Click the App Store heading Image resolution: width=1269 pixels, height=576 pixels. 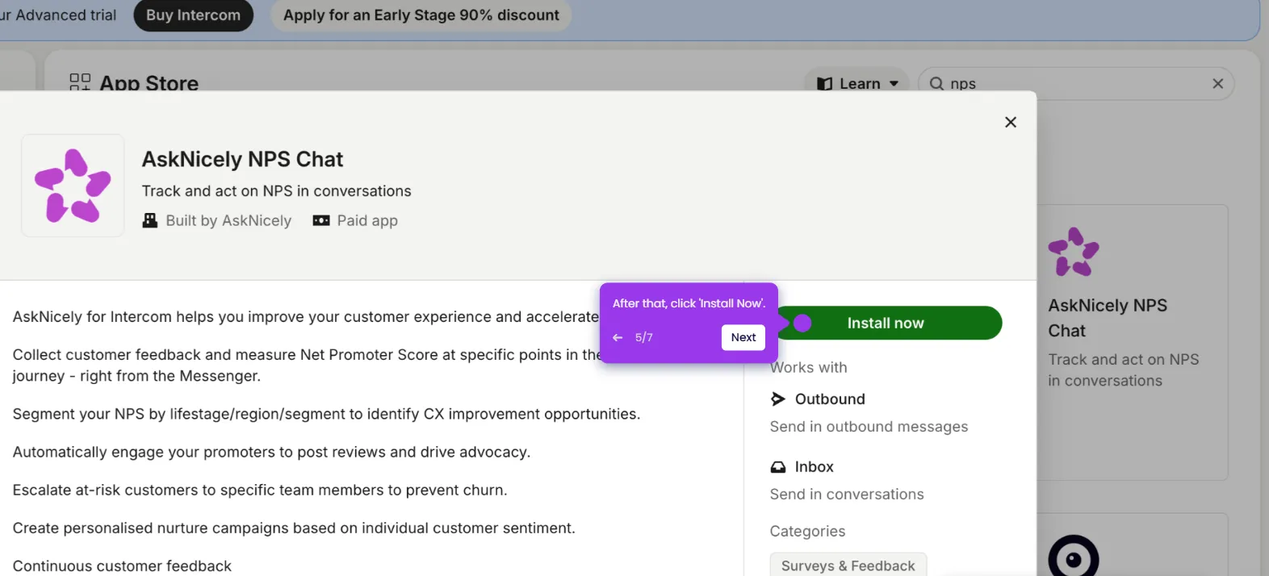(149, 82)
